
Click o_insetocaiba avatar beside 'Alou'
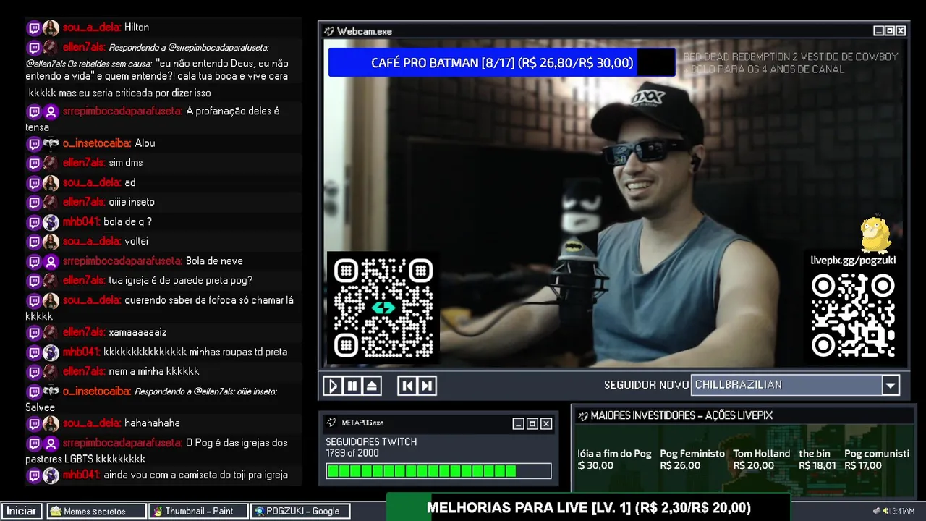[51, 143]
